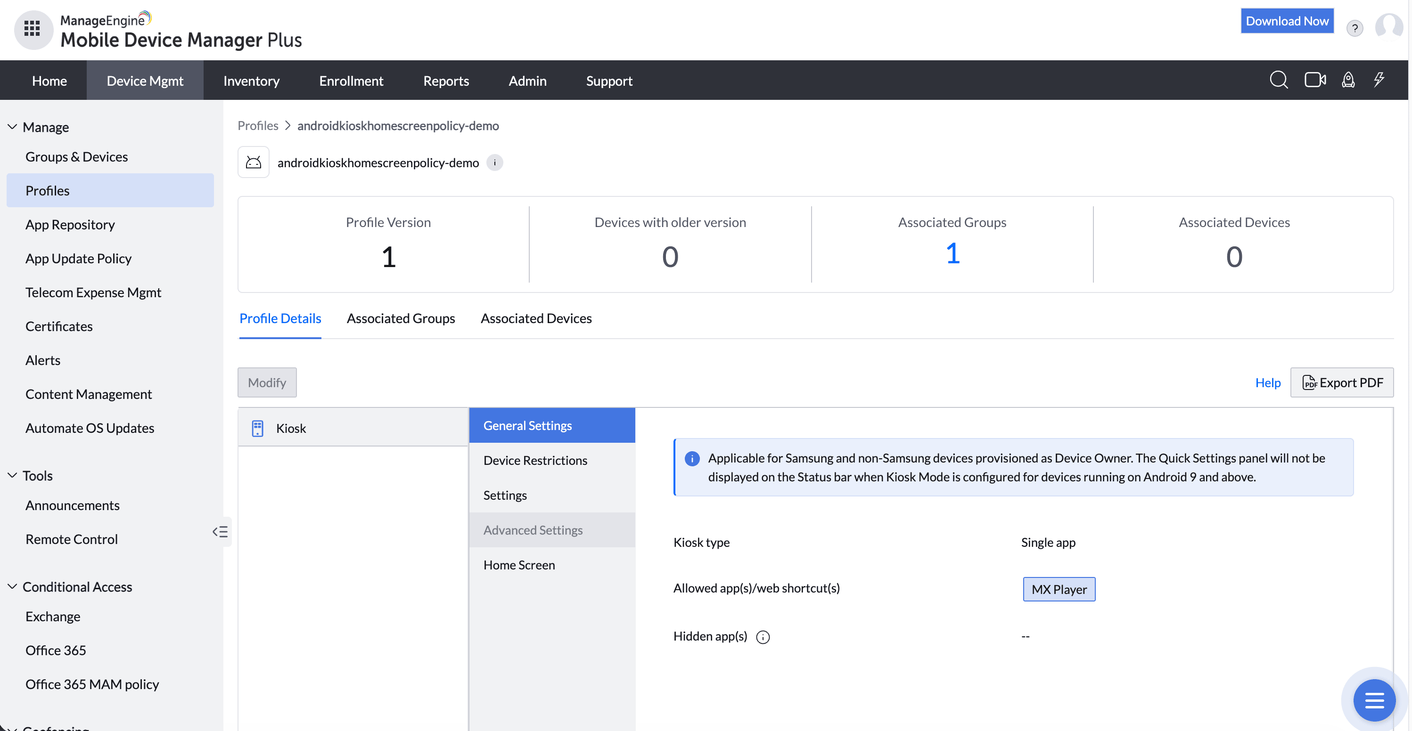
Task: Open the Help link
Action: [x=1267, y=382]
